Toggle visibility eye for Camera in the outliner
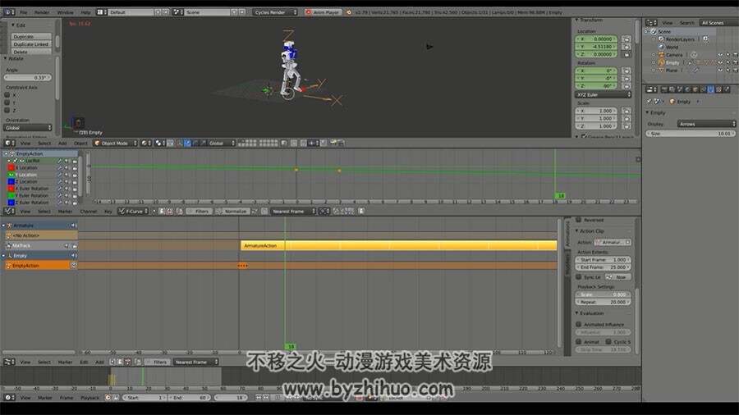 [720, 55]
